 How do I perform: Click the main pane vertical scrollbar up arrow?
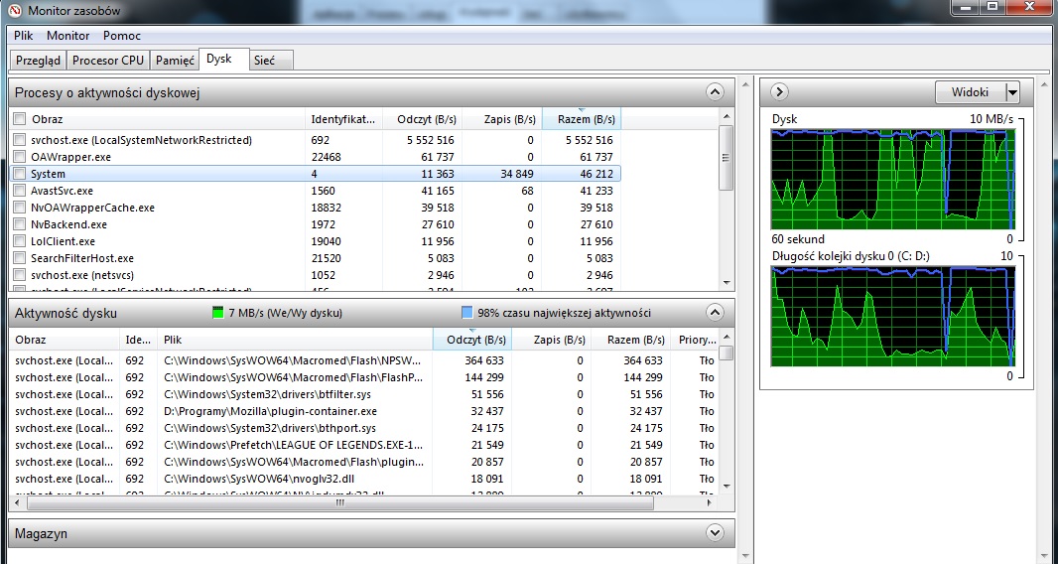point(745,83)
